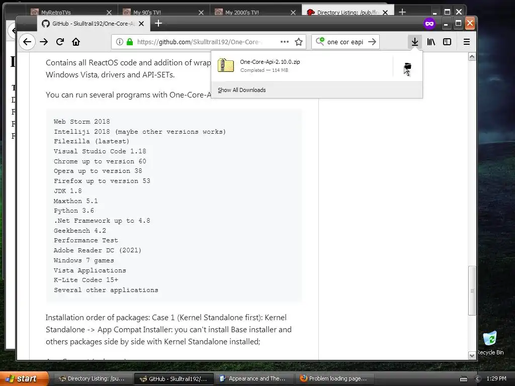Close the Directory Listing background tab
The height and width of the screenshot is (386, 515).
tap(385, 13)
